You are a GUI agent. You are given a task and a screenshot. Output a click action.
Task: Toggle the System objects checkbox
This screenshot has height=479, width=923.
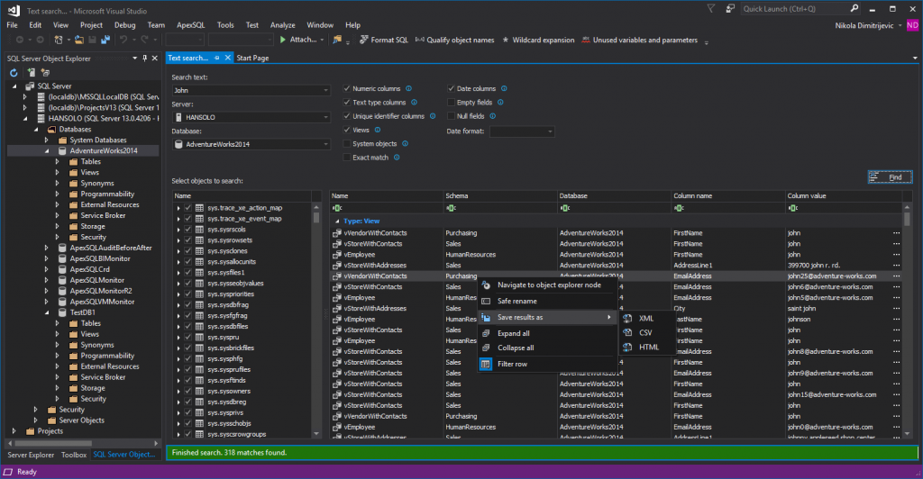pyautogui.click(x=347, y=144)
